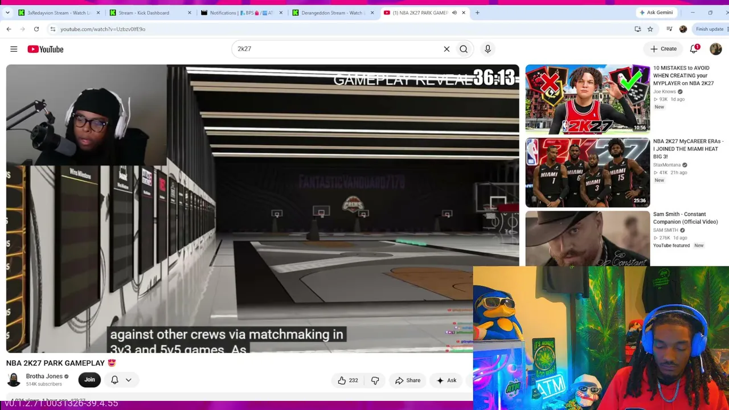Viewport: 729px width, 410px height.
Task: Select the 'NBA 2K27 PARK GAMEPLAY' video title
Action: tap(56, 363)
